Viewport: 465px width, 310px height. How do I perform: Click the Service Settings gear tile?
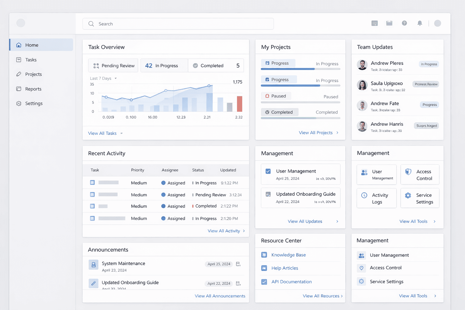(x=420, y=198)
